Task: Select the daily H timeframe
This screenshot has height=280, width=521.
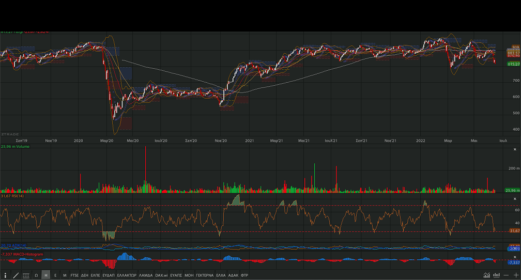Action: (x=46, y=275)
